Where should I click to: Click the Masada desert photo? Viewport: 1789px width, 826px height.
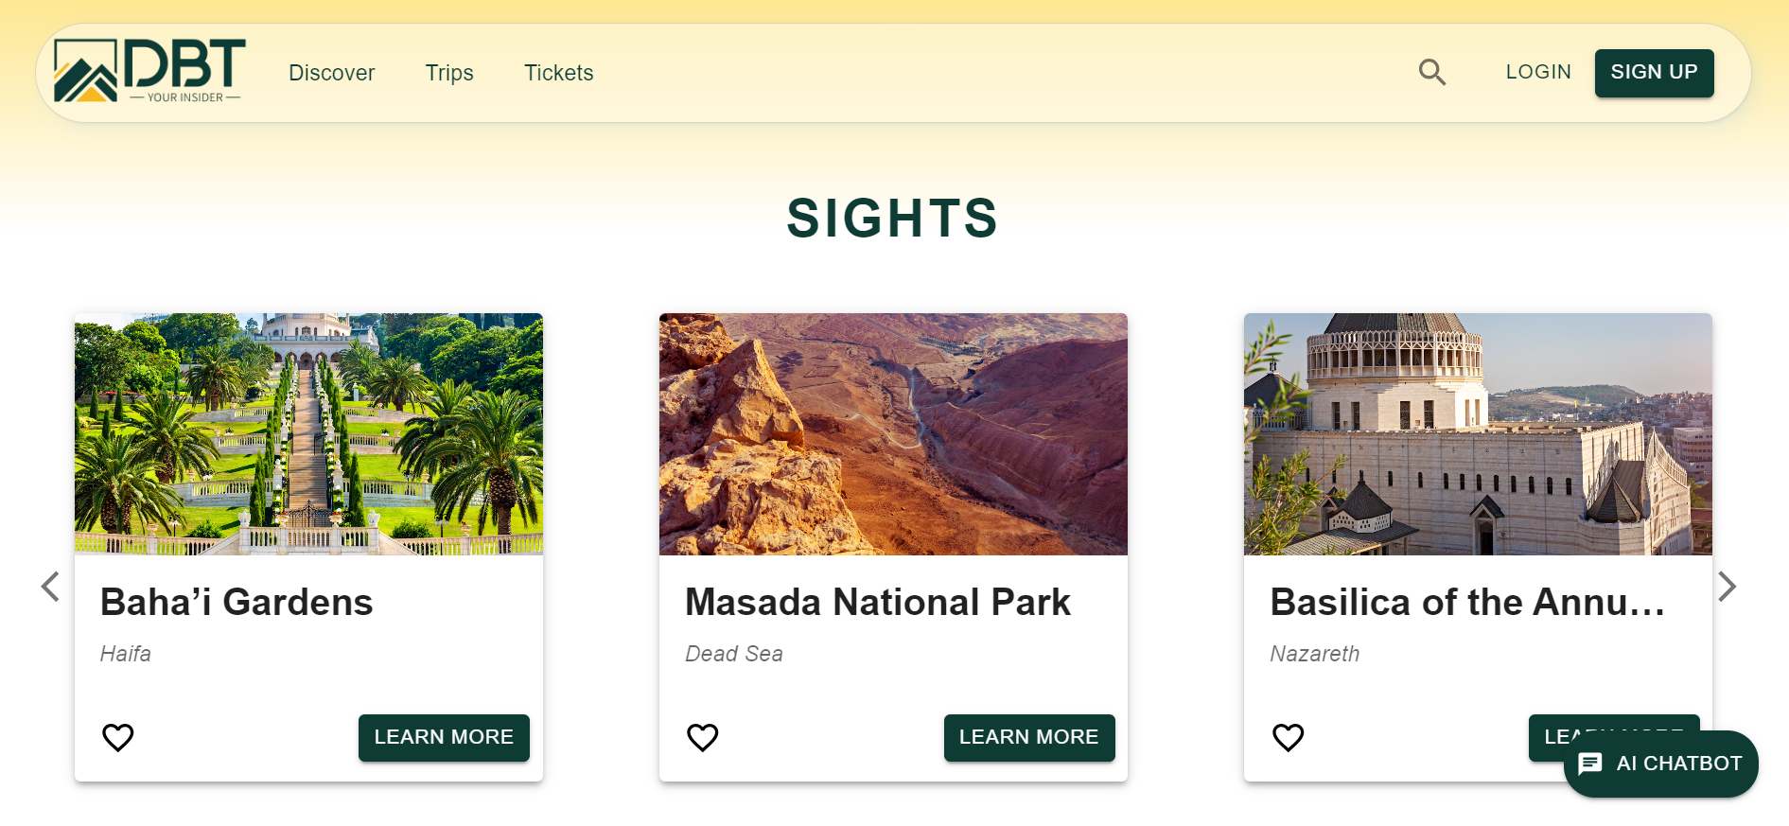[893, 433]
